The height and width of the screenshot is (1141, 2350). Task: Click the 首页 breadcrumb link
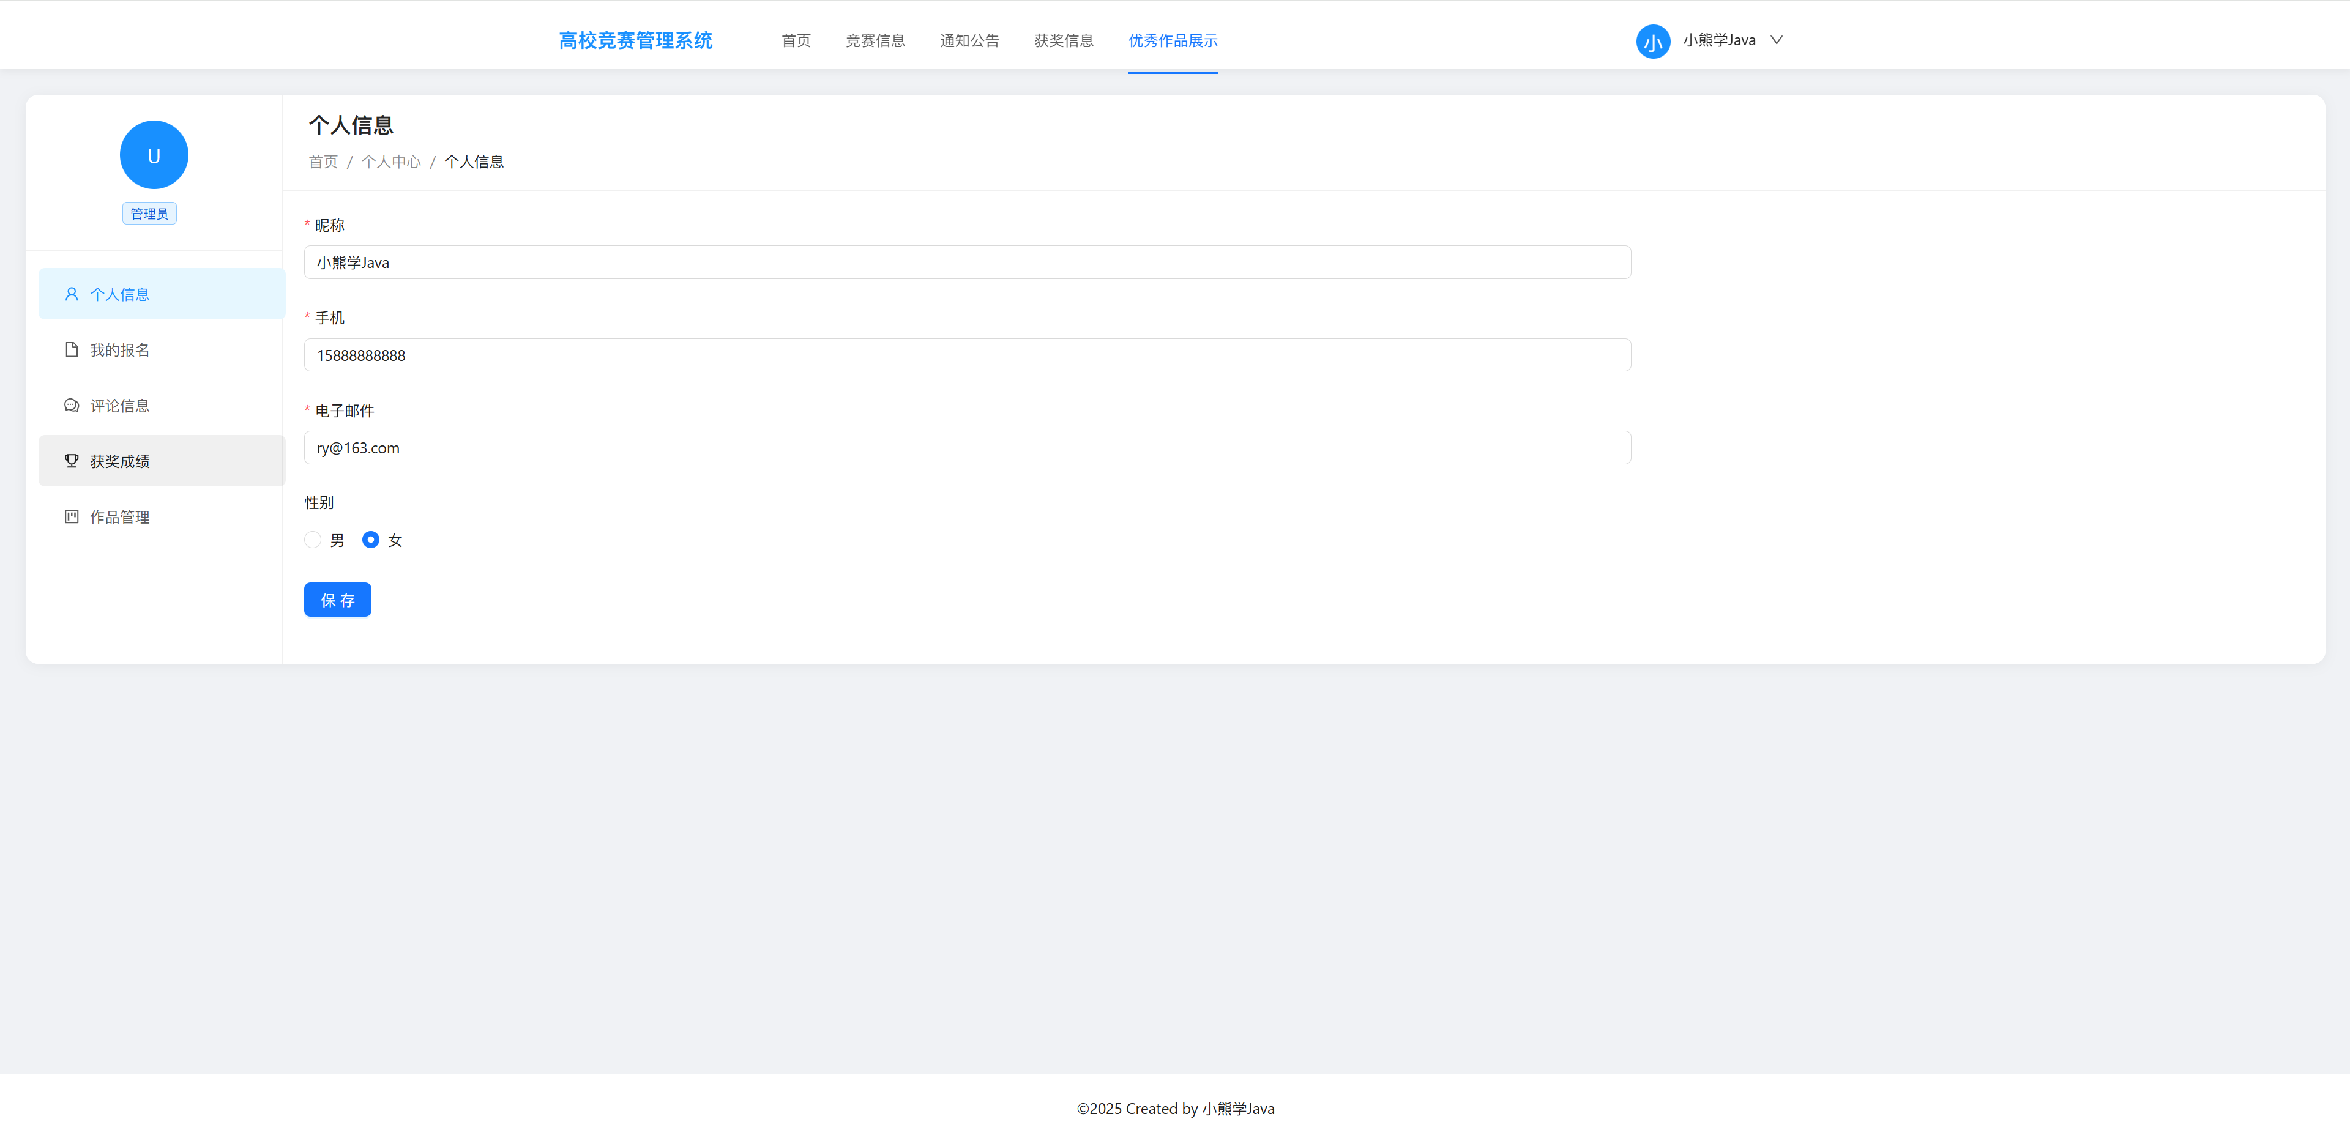coord(323,162)
